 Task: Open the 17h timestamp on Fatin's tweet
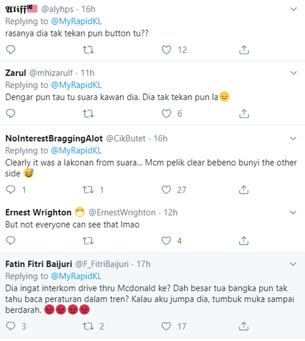[144, 264]
